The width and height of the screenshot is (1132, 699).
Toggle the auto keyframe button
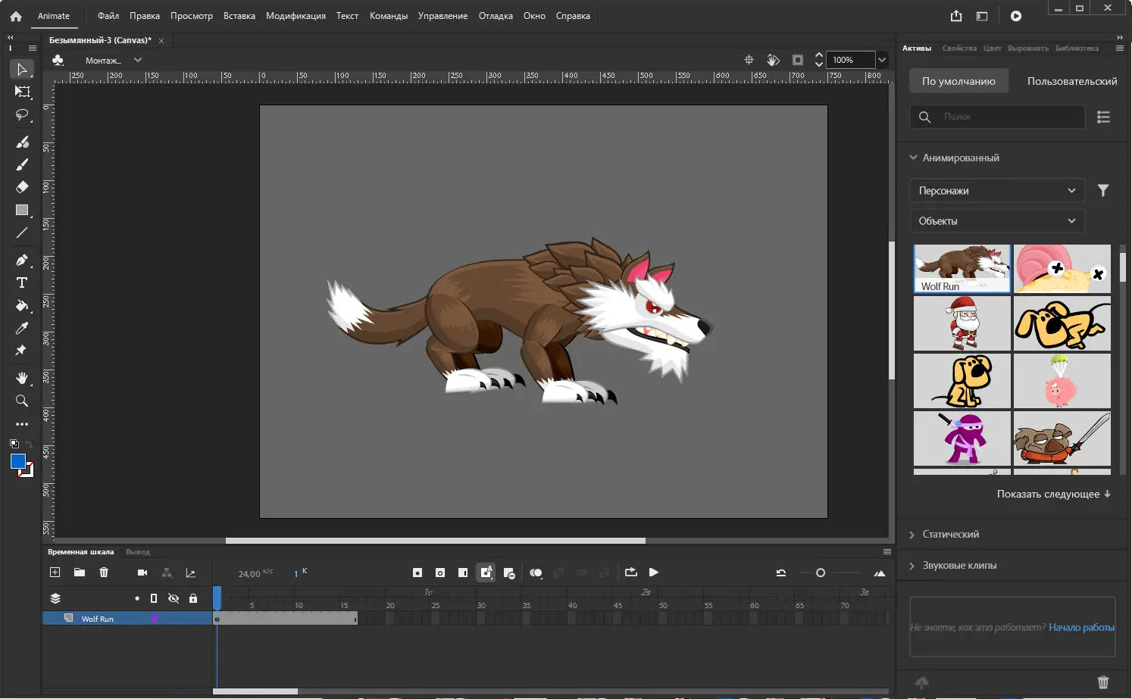(486, 573)
